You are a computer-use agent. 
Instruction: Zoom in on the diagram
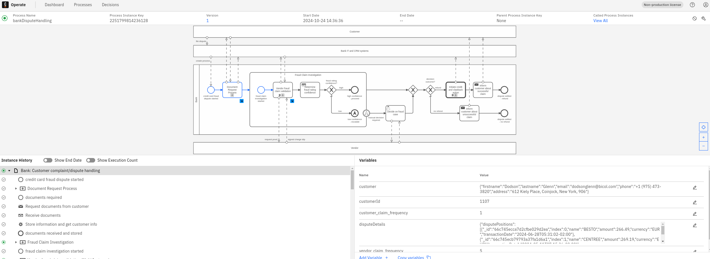704,137
